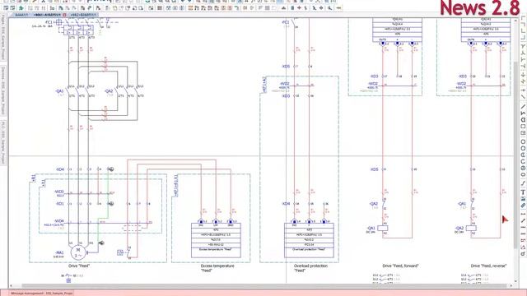
Task: Click the vertical scrollbar down arrow
Action: click(516, 281)
